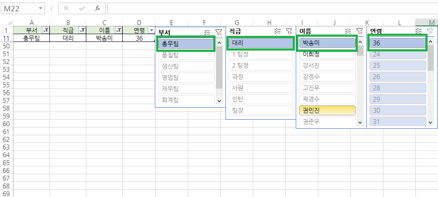The height and width of the screenshot is (197, 438).
Task: Click the 연령 slicer vertical scrollbar thumb
Action: click(430, 58)
